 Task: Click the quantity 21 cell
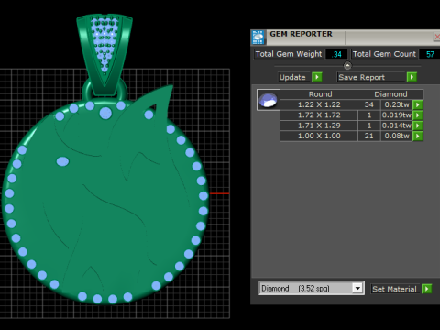pos(369,136)
